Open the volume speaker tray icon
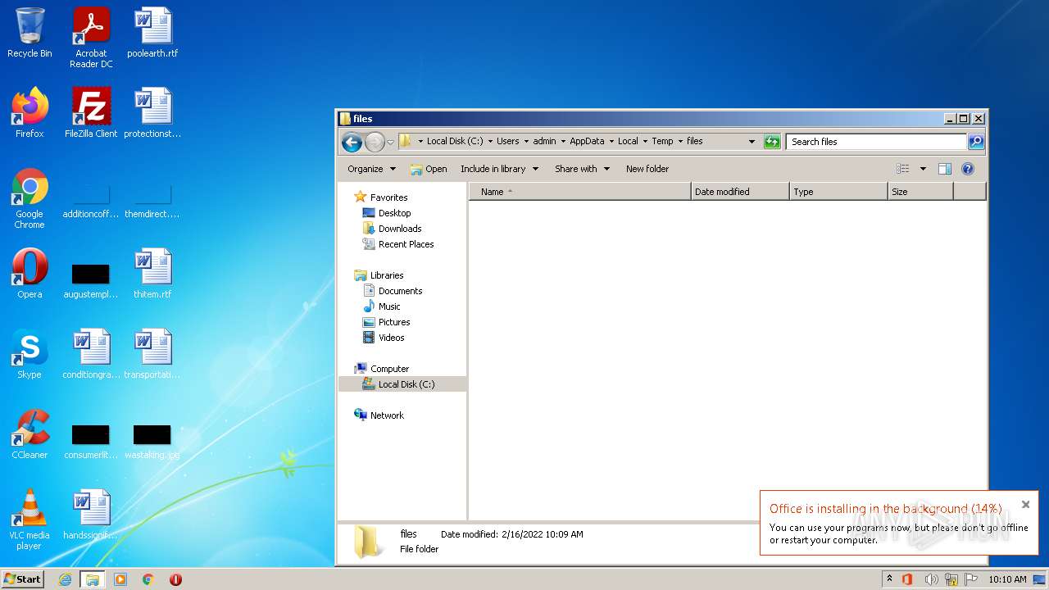1049x590 pixels. tap(931, 579)
